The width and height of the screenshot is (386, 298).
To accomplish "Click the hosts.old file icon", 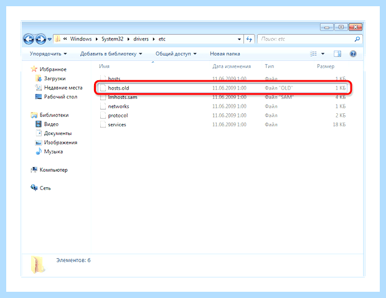I will (103, 88).
